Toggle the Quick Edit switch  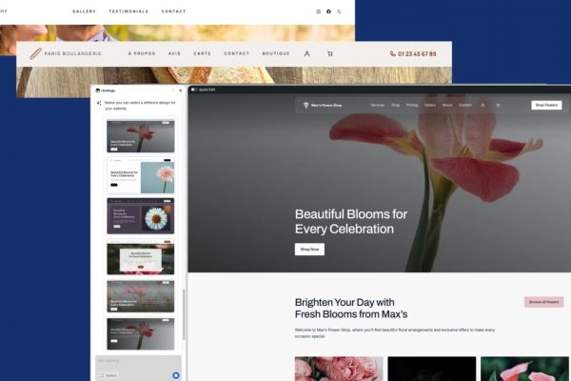tap(193, 90)
